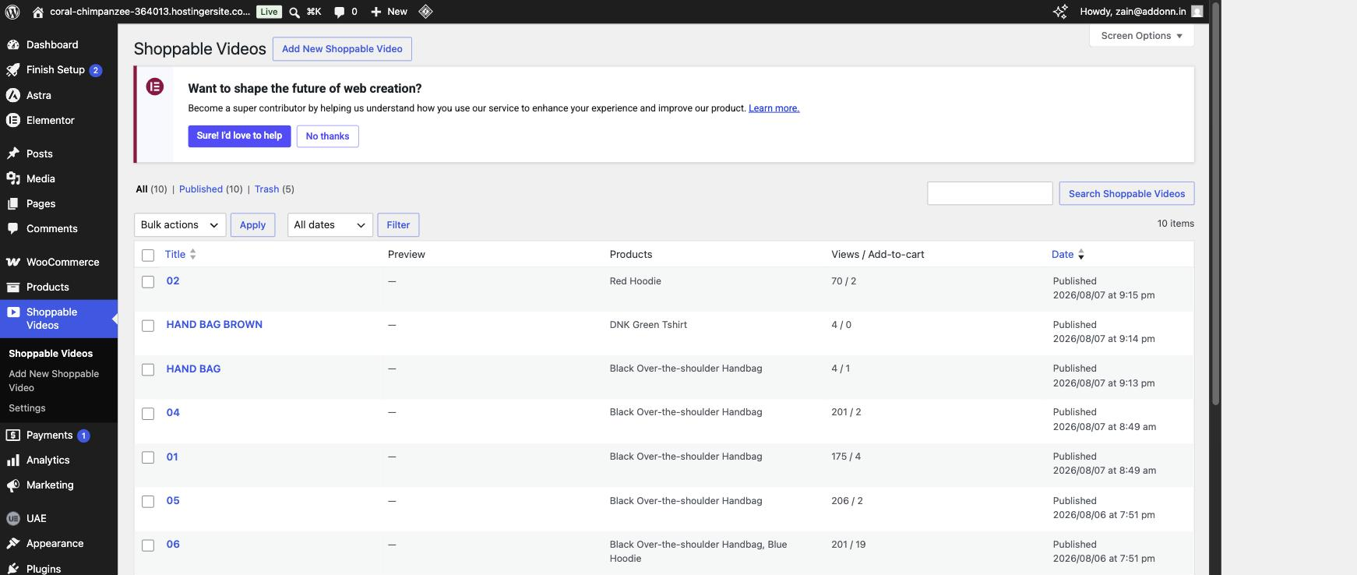The image size is (1357, 575).
Task: Expand the Screen Options panel
Action: (x=1141, y=36)
